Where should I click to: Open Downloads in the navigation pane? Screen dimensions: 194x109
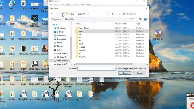(x=60, y=39)
